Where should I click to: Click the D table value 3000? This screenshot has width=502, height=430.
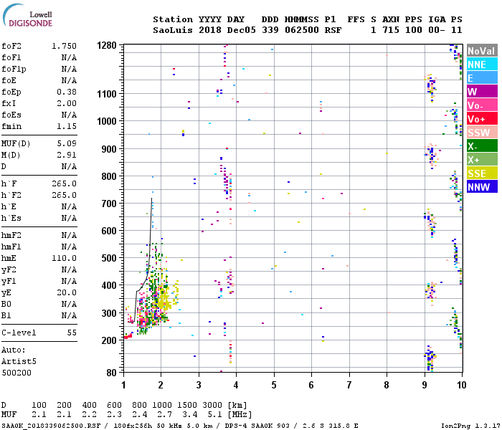pos(212,405)
